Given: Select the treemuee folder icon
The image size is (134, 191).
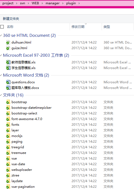Looking at the screenshot, I should [x=8, y=153].
